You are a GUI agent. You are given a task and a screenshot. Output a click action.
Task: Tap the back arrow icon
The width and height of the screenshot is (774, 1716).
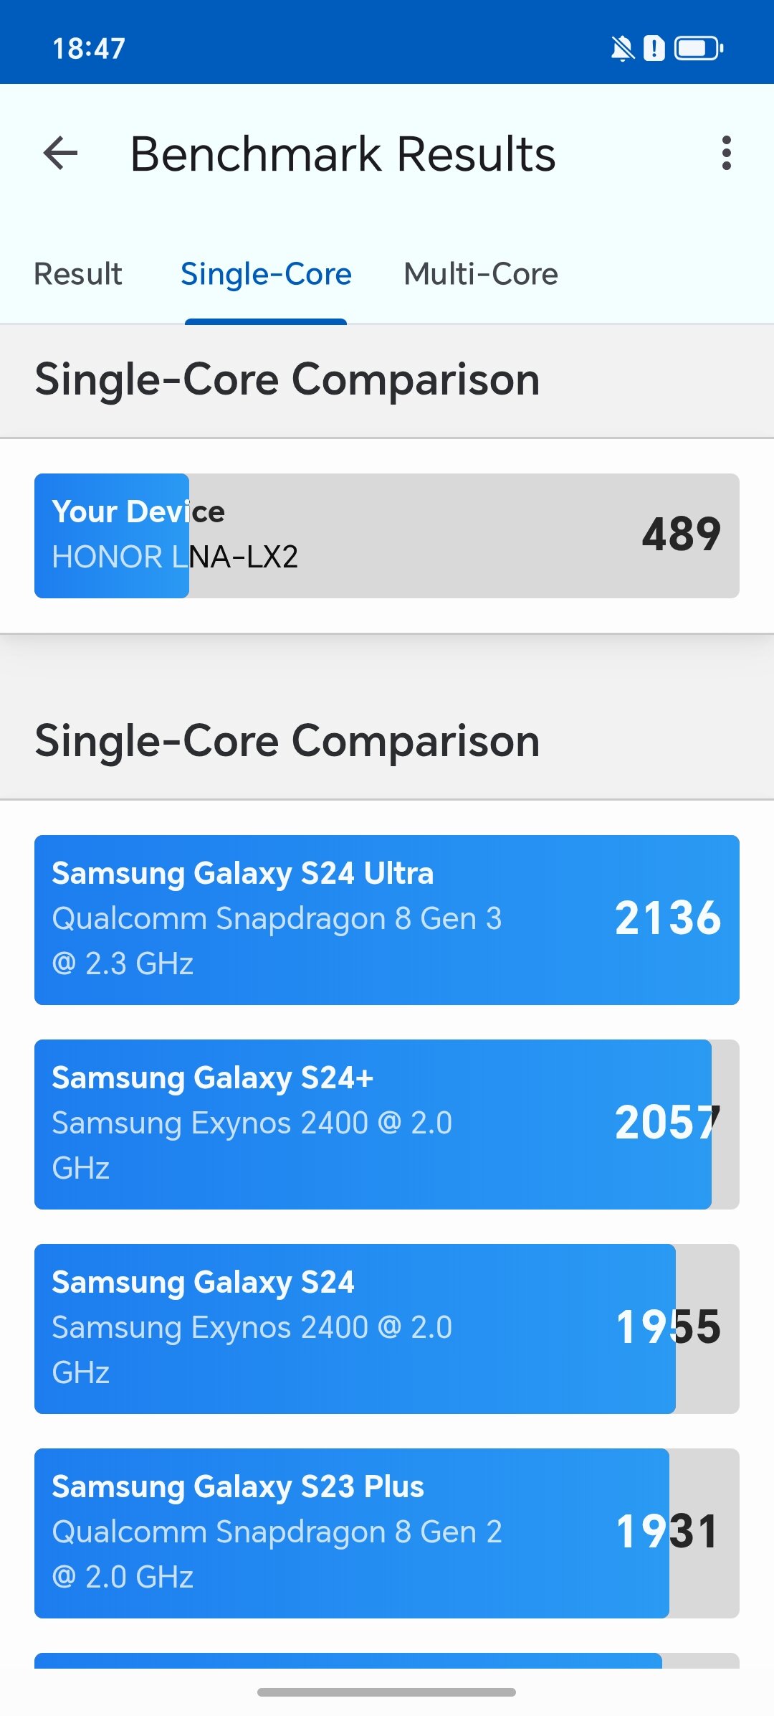pyautogui.click(x=60, y=154)
